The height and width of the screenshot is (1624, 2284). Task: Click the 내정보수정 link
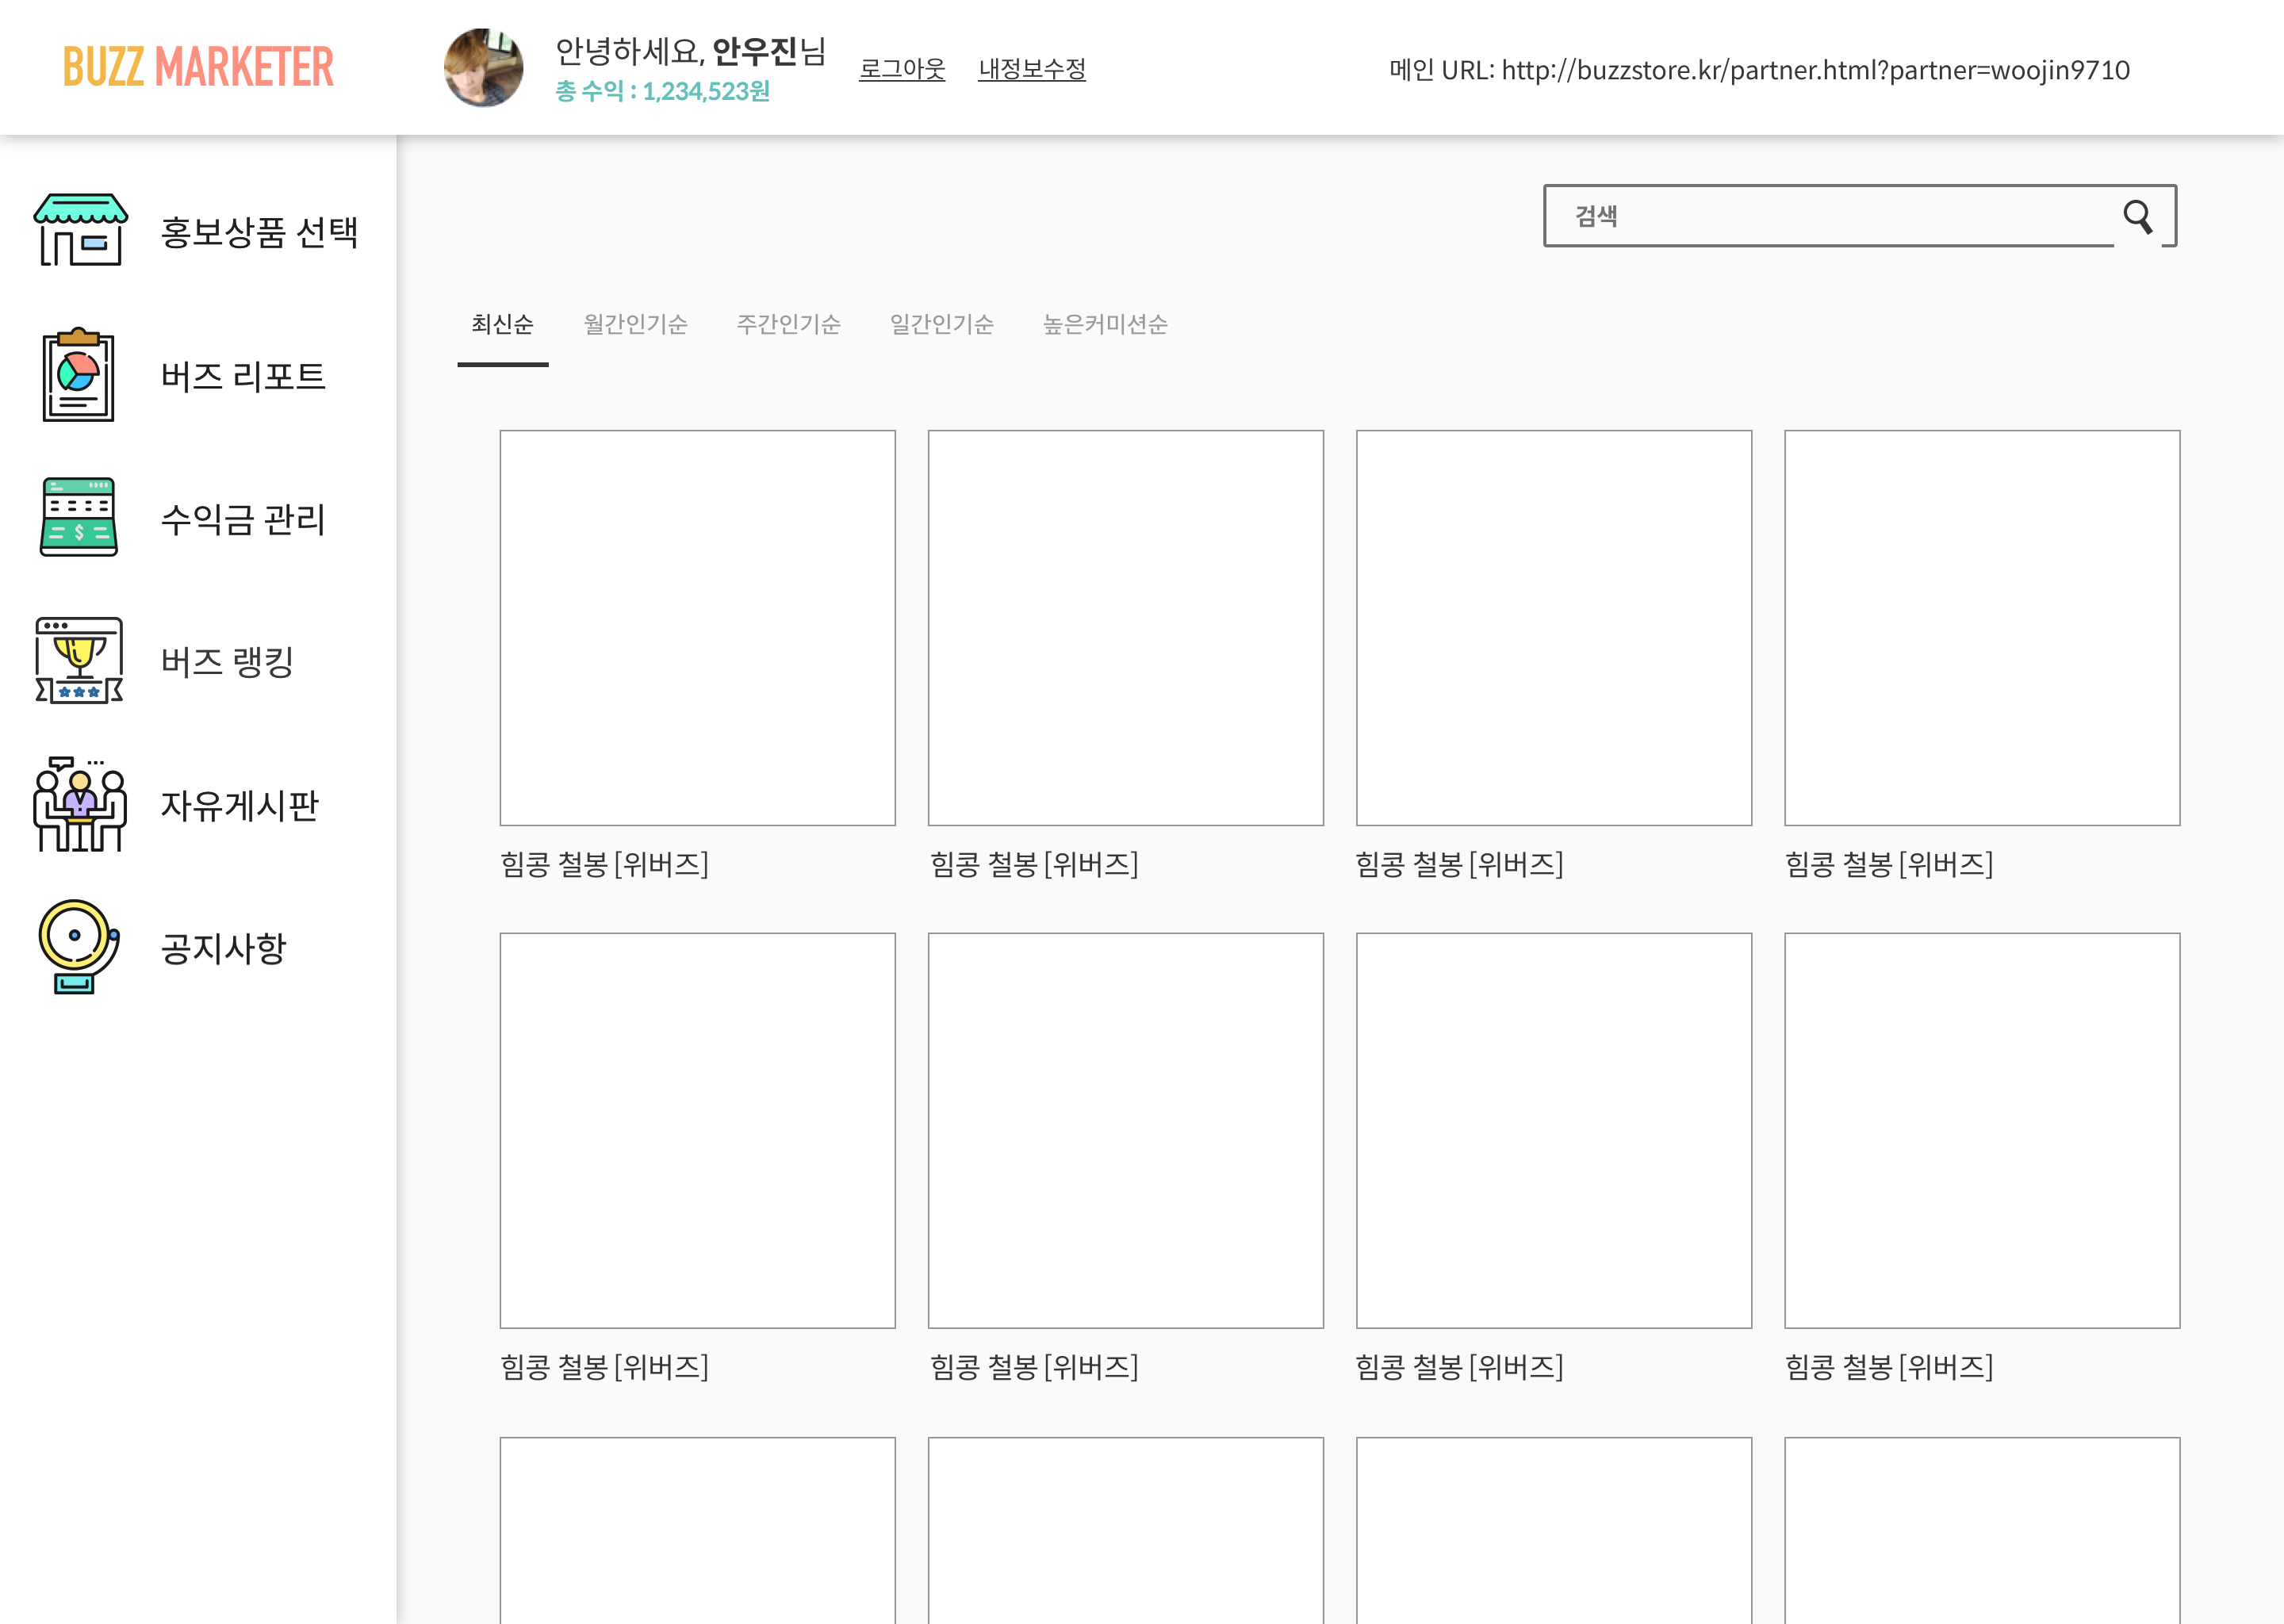[x=1032, y=69]
